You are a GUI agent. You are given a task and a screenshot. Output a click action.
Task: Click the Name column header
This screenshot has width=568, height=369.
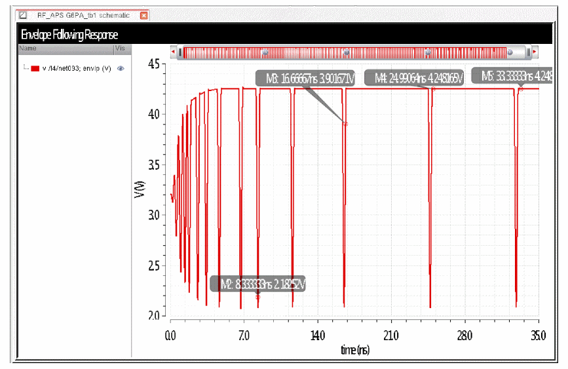pyautogui.click(x=66, y=49)
